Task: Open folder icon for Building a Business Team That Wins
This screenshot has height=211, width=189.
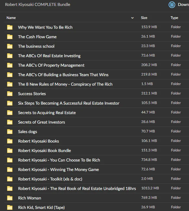Action: point(10,75)
